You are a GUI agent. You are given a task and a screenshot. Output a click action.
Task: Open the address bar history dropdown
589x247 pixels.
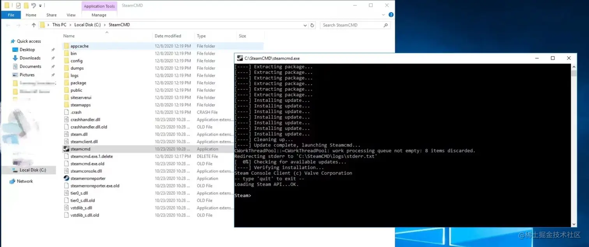[x=305, y=25]
